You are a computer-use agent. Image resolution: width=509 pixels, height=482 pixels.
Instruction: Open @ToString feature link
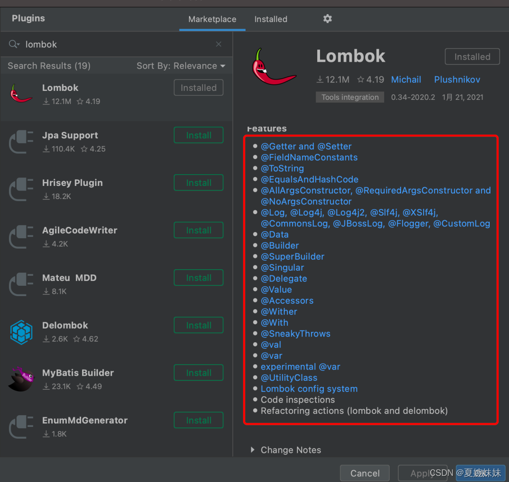pyautogui.click(x=282, y=168)
